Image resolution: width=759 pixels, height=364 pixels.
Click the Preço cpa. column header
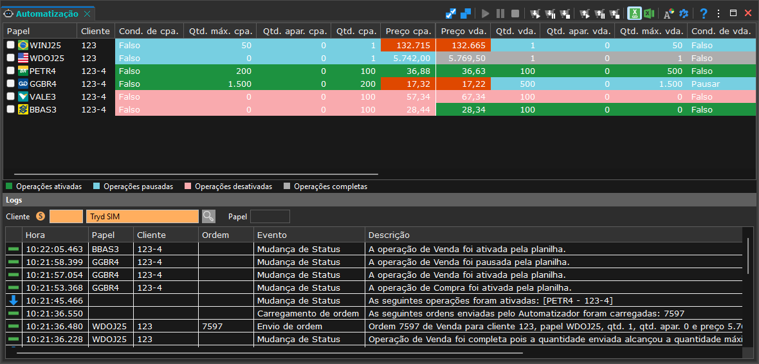click(408, 32)
